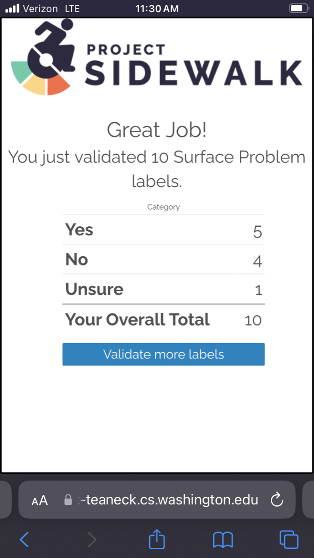Screen dimensions: 314x558
Task: Open the AA reader text options
Action: pyautogui.click(x=40, y=500)
